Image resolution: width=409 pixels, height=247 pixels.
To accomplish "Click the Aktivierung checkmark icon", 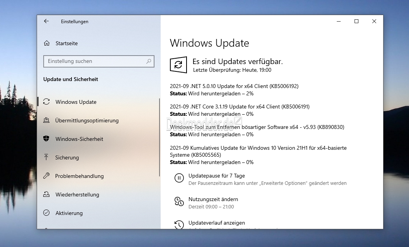I will click(x=46, y=213).
